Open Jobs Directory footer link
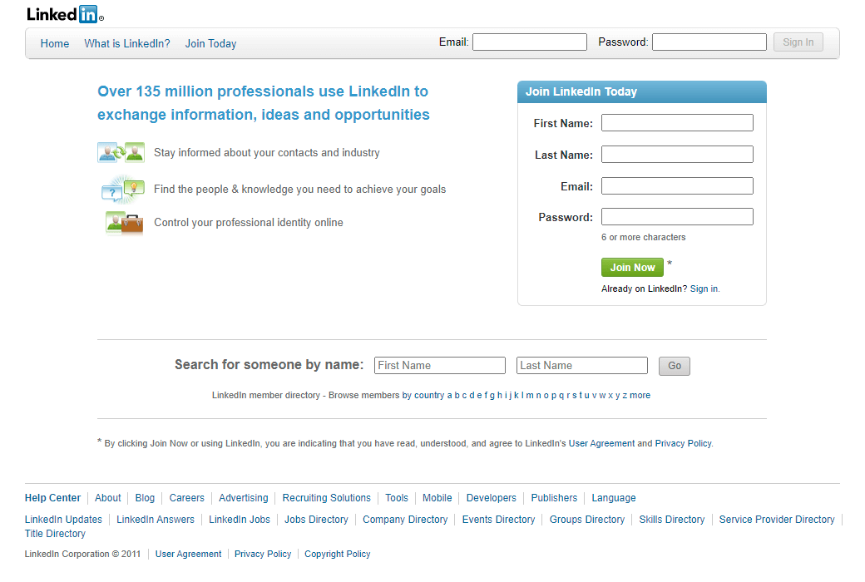 coord(316,519)
